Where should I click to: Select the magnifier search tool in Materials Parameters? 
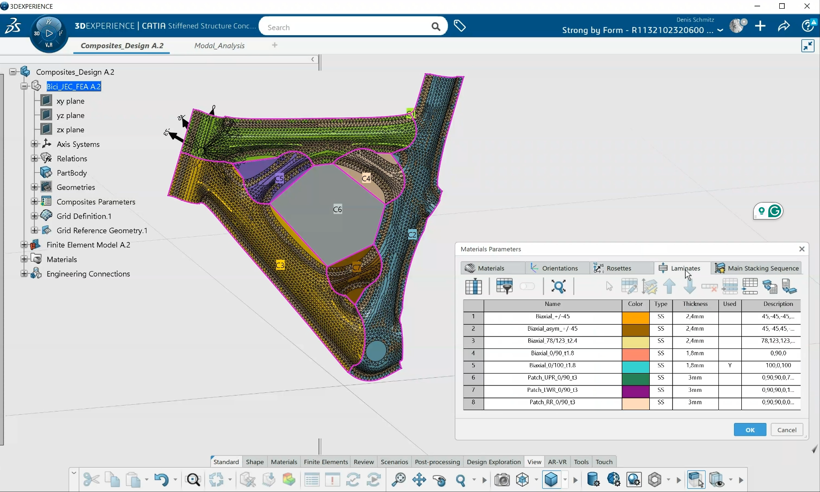coord(559,286)
